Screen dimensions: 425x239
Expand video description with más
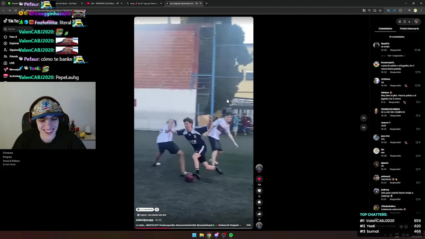click(x=249, y=225)
